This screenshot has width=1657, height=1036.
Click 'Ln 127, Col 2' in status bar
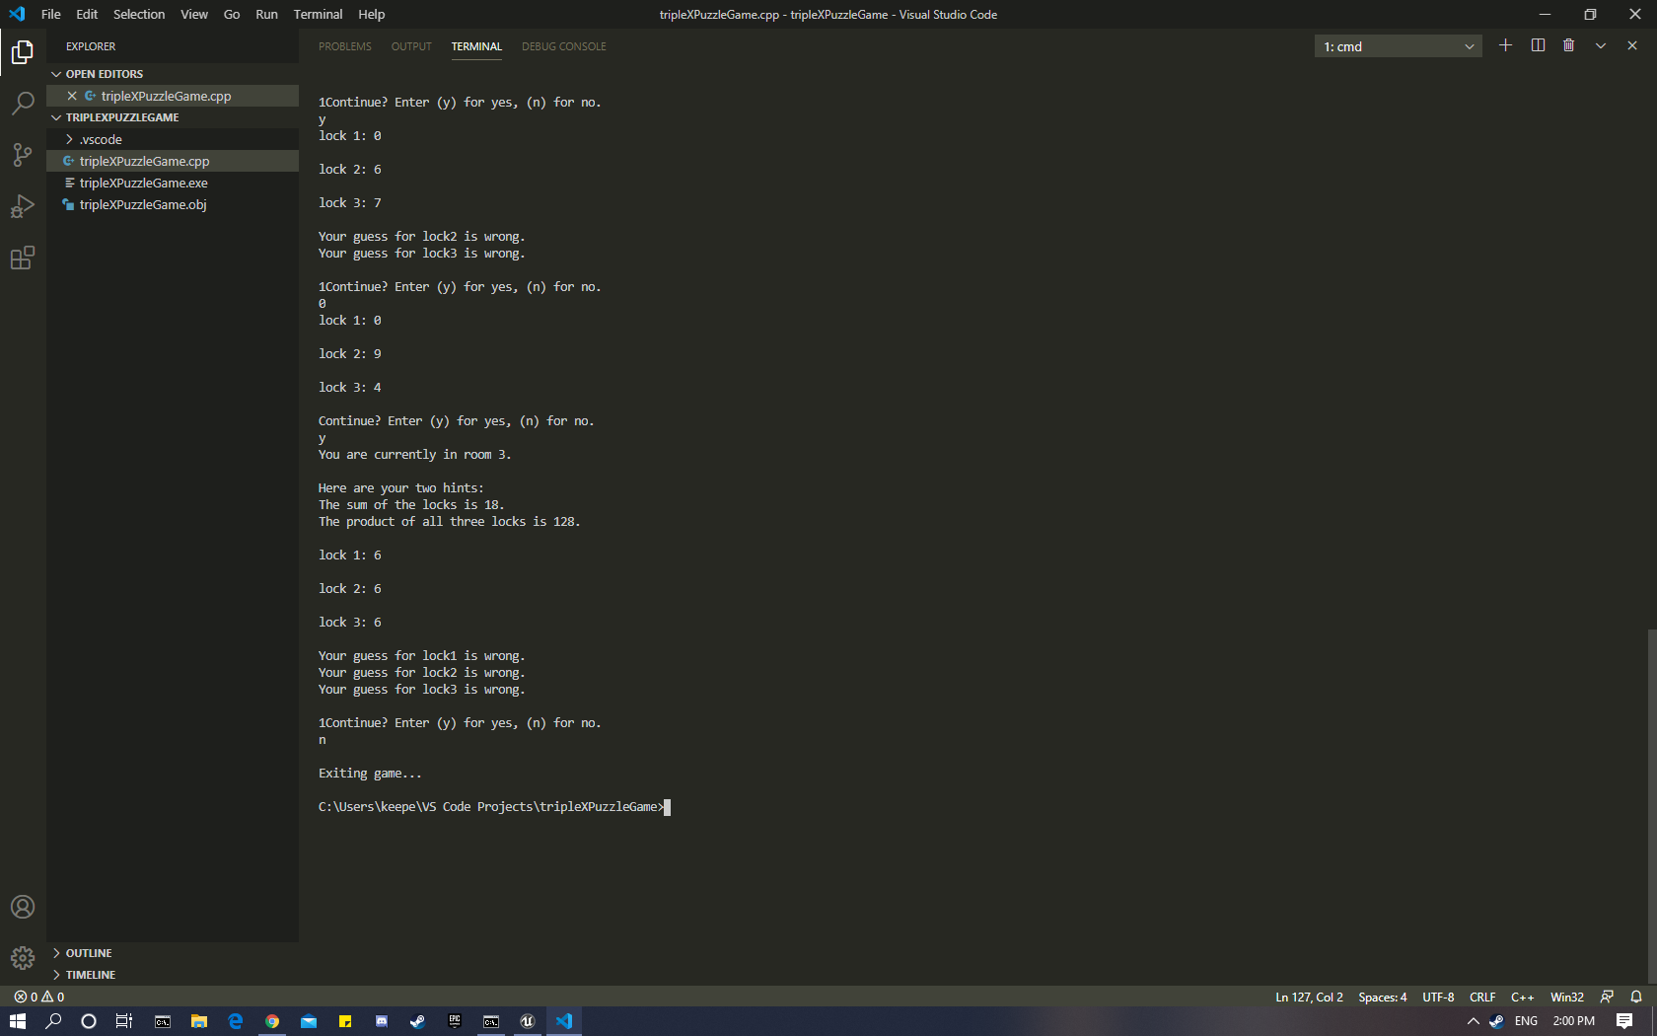[1309, 997]
